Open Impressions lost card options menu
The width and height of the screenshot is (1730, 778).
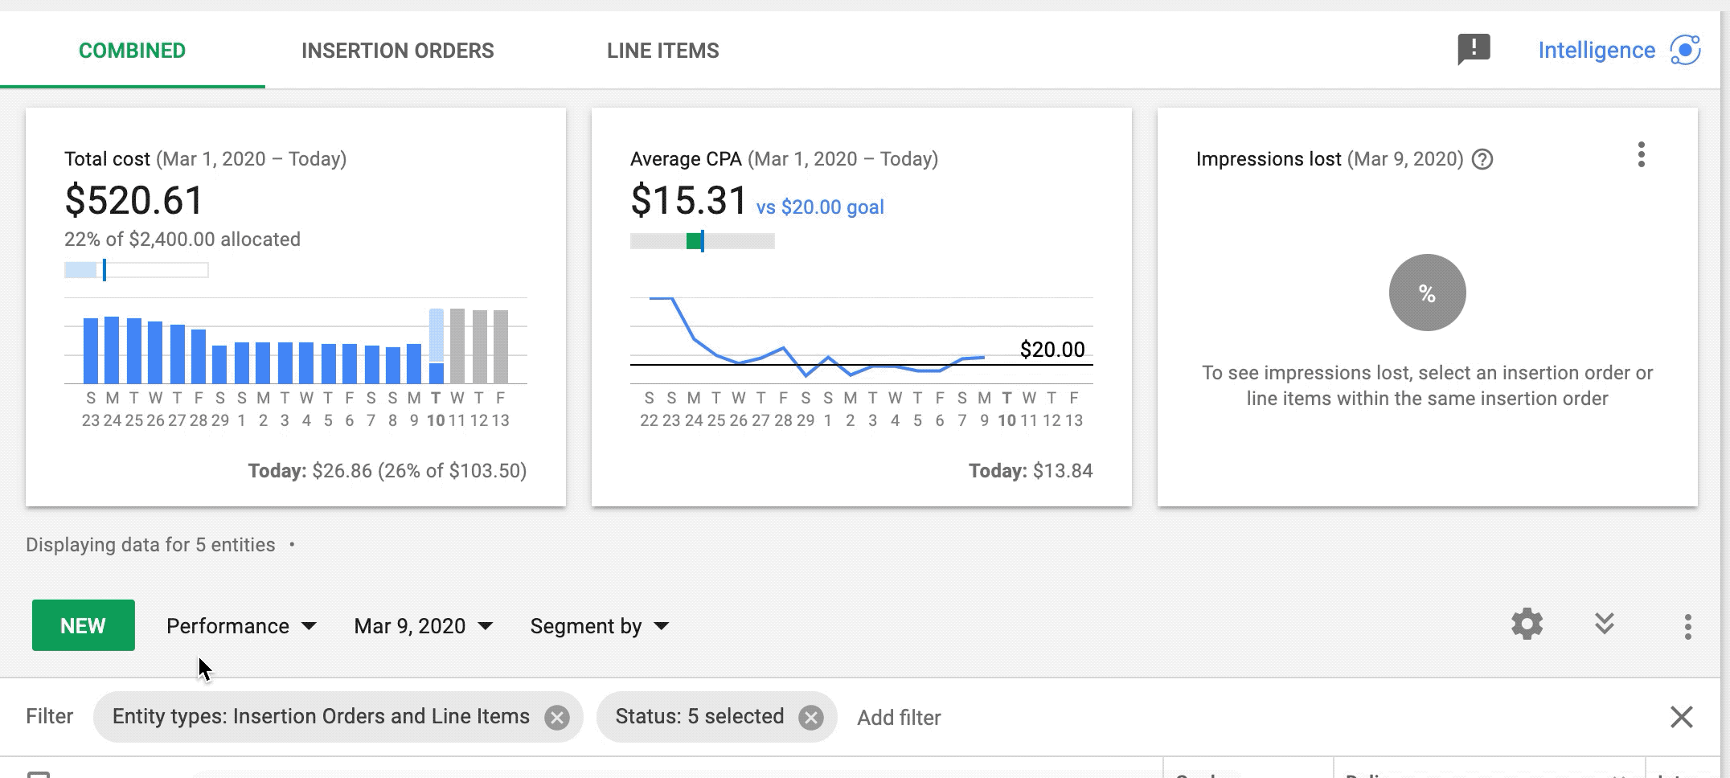(x=1641, y=154)
